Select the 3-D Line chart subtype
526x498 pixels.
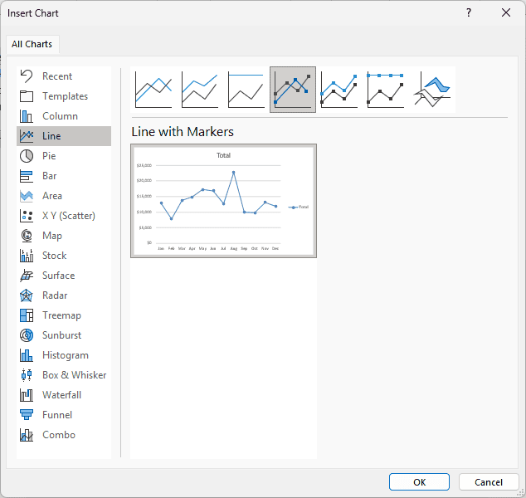[x=432, y=90]
